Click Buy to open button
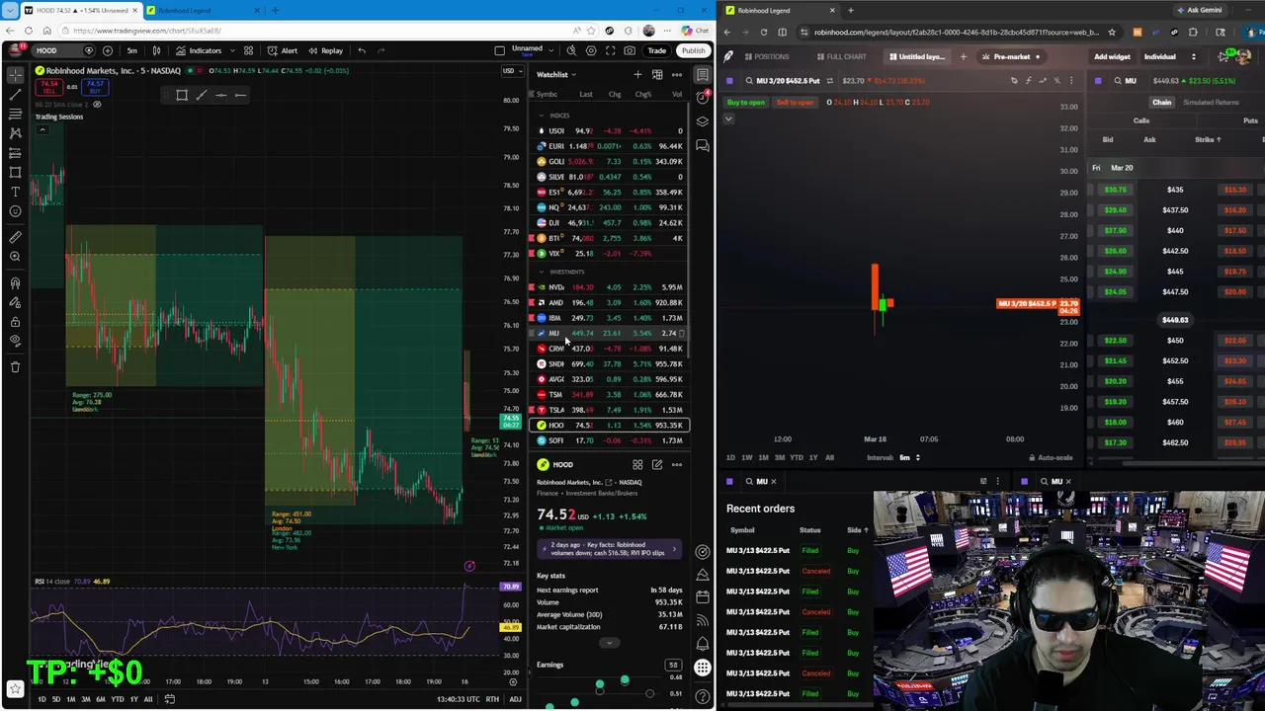1265x711 pixels. [746, 103]
